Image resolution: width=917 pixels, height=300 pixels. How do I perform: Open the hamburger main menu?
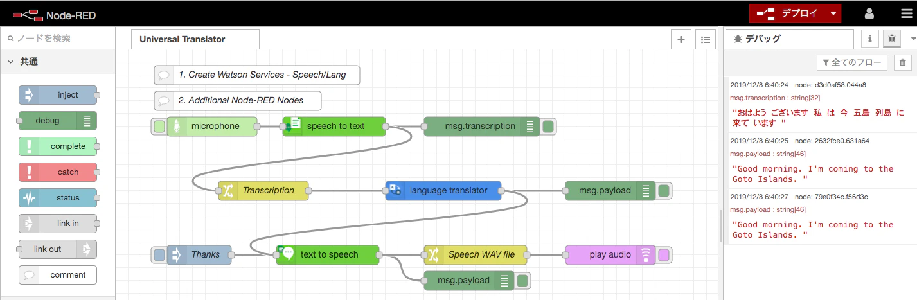[x=906, y=13]
